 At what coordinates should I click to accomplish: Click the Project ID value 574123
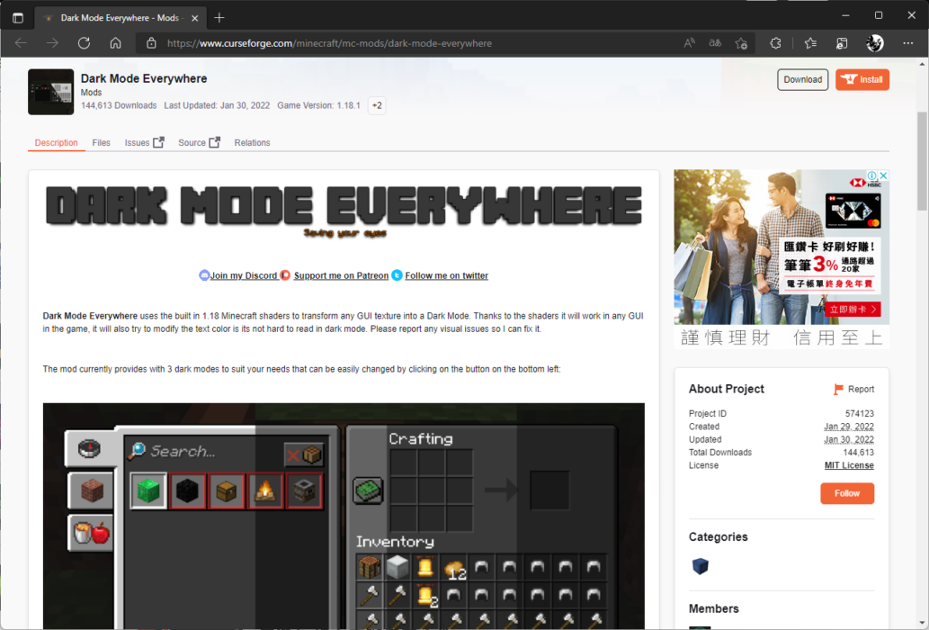859,414
